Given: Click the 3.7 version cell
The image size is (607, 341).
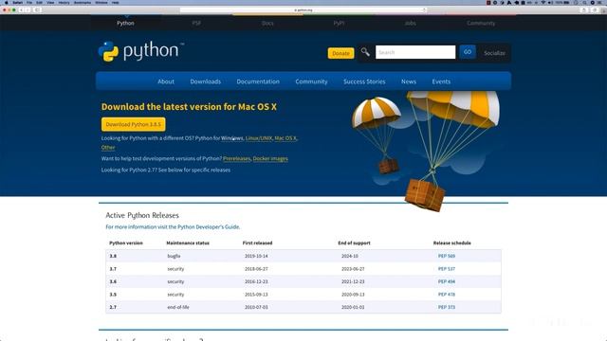Looking at the screenshot, I should coord(113,269).
